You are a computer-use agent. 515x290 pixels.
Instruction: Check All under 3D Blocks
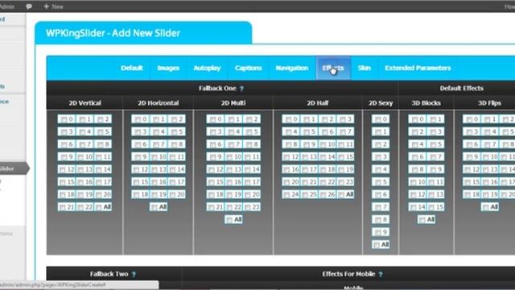422,220
